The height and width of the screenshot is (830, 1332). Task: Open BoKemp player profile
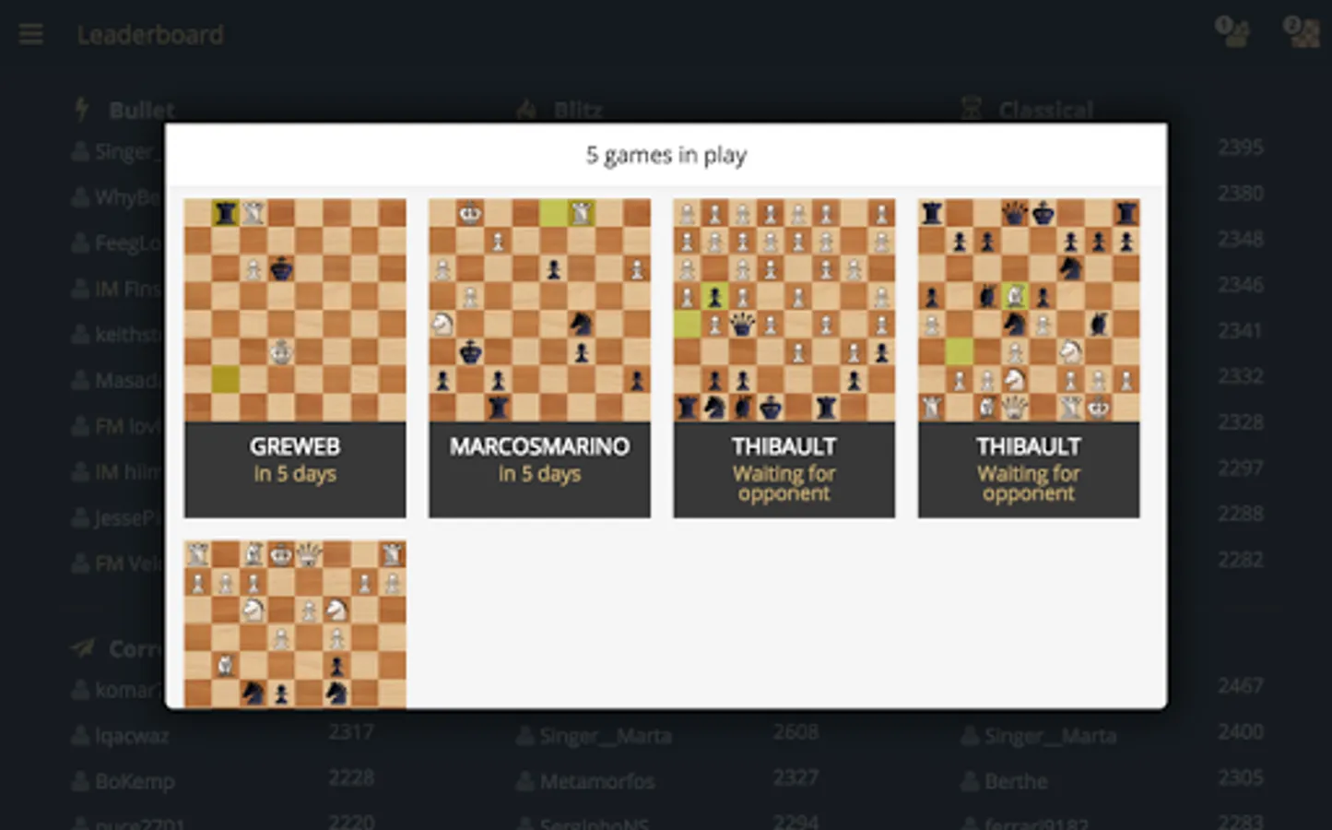coord(135,781)
